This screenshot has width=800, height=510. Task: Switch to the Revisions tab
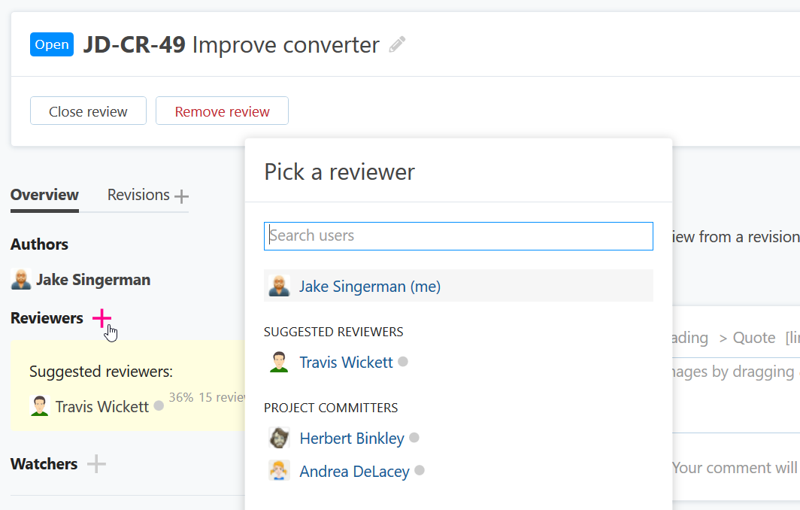pos(138,194)
